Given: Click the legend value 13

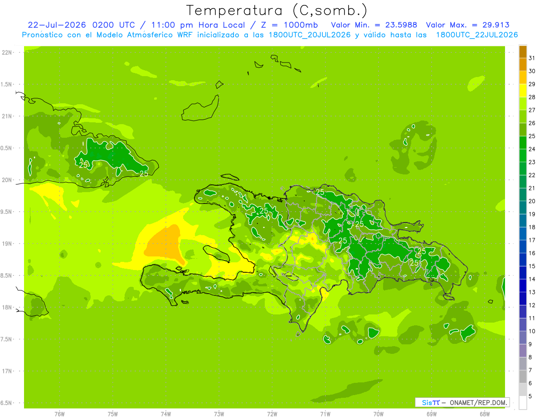Looking at the screenshot, I should (x=532, y=292).
